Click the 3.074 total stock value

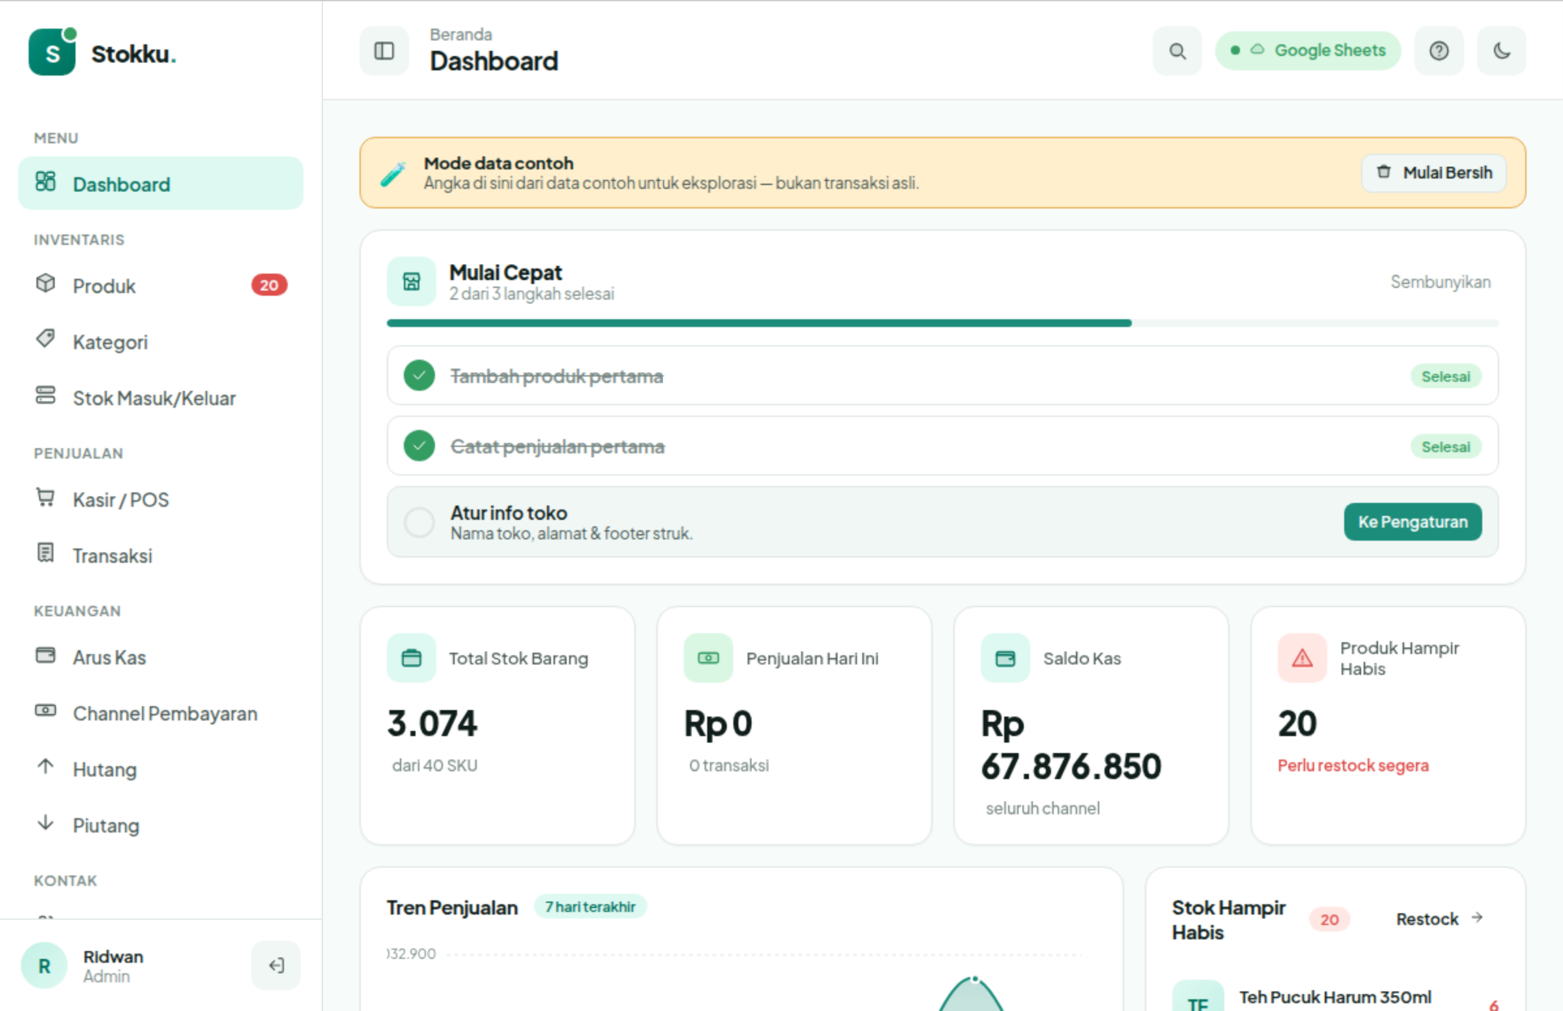432,724
